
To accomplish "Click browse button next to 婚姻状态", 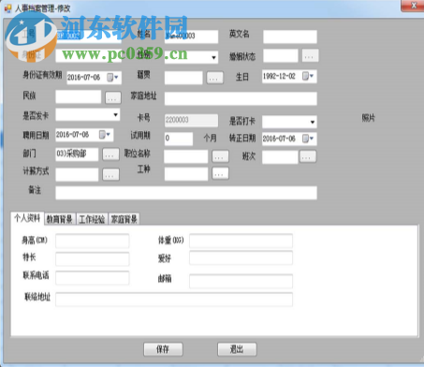I will [310, 56].
